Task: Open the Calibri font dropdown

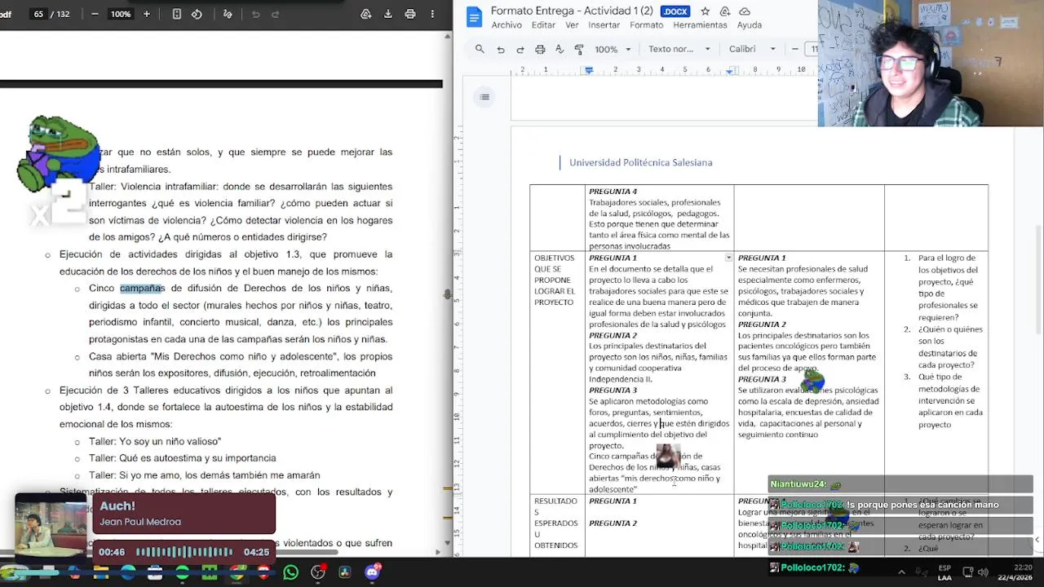Action: [x=752, y=49]
